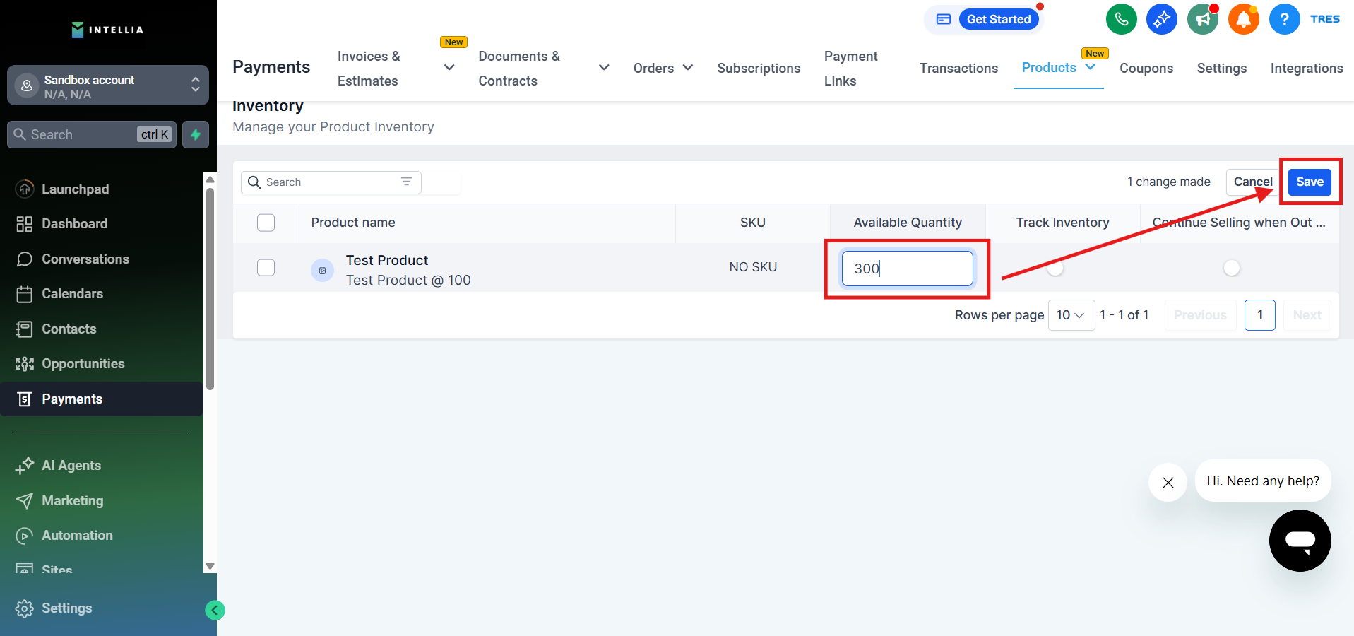
Task: Open the Coupons tab
Action: click(x=1146, y=68)
